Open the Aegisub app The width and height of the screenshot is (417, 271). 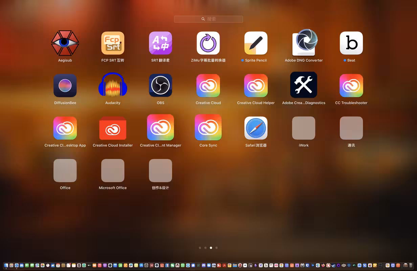click(x=65, y=43)
